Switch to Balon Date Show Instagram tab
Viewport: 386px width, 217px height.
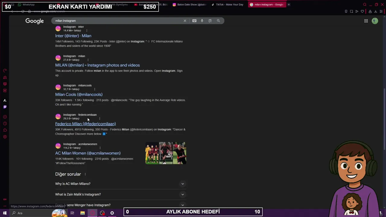pos(190,5)
